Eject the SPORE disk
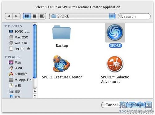 point(29,49)
